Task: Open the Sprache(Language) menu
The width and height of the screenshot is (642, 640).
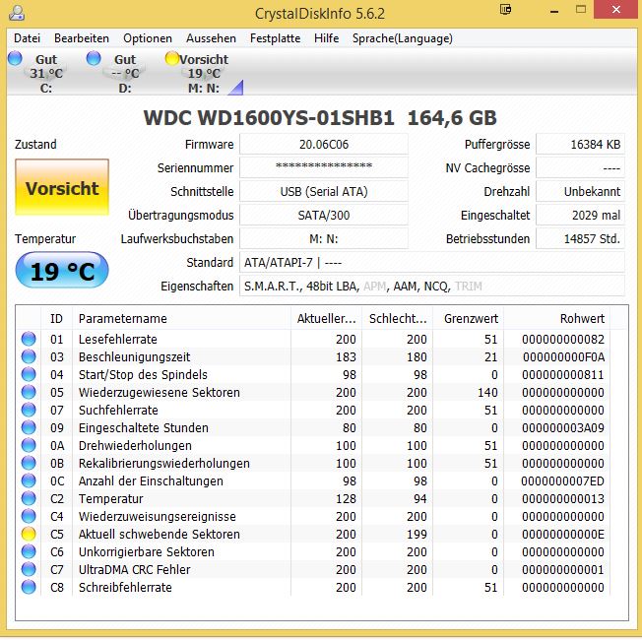Action: (x=403, y=38)
